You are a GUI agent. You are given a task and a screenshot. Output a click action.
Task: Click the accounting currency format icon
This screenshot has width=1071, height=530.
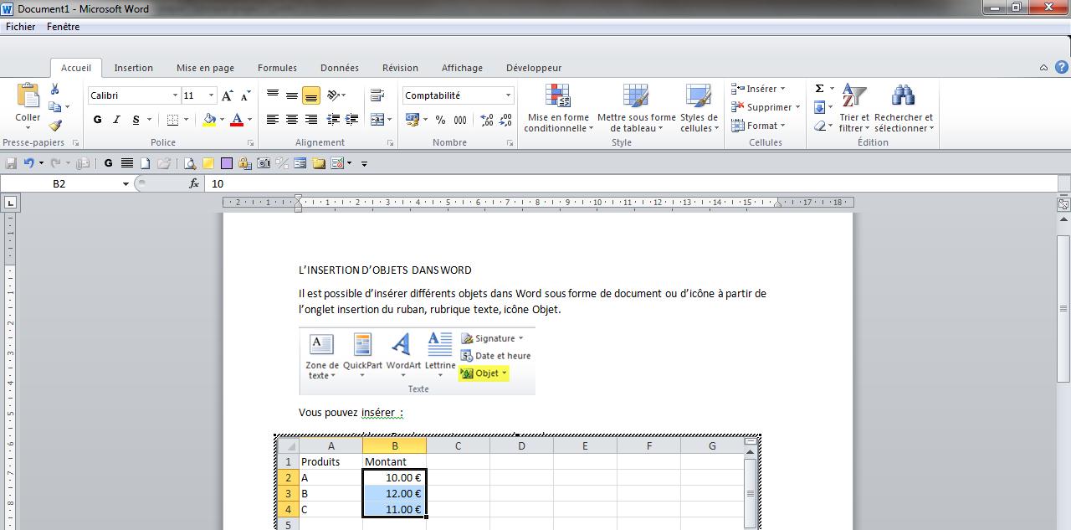click(x=412, y=120)
